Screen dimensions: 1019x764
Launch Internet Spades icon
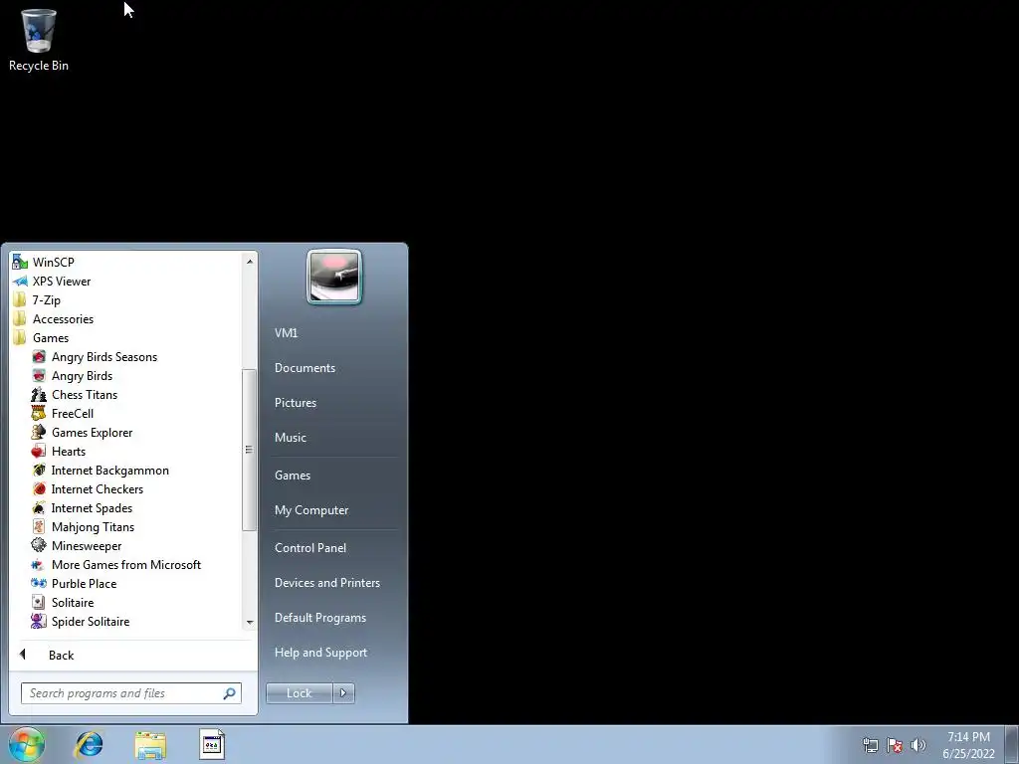tap(39, 507)
